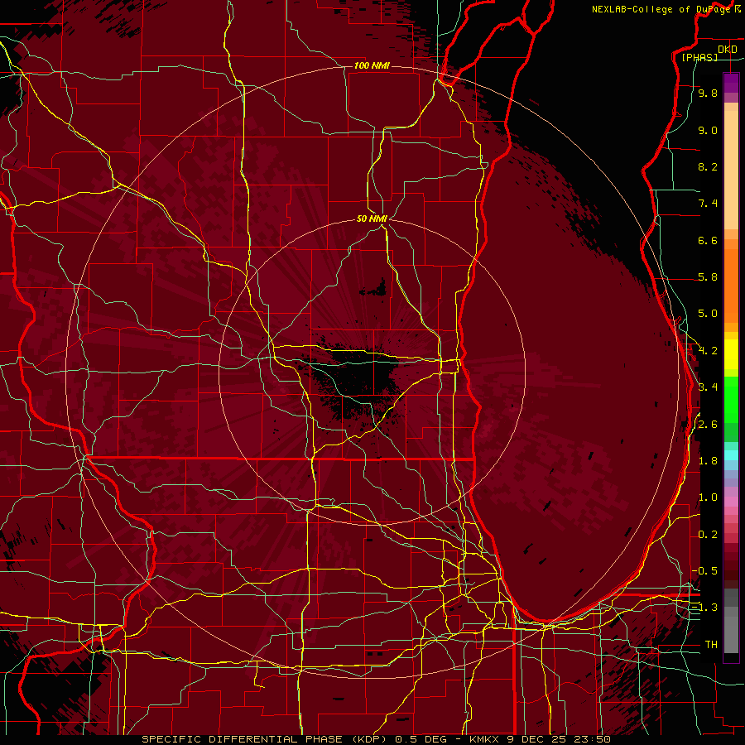This screenshot has width=745, height=745.
Task: Click the 5.0 scale value
Action: point(708,314)
